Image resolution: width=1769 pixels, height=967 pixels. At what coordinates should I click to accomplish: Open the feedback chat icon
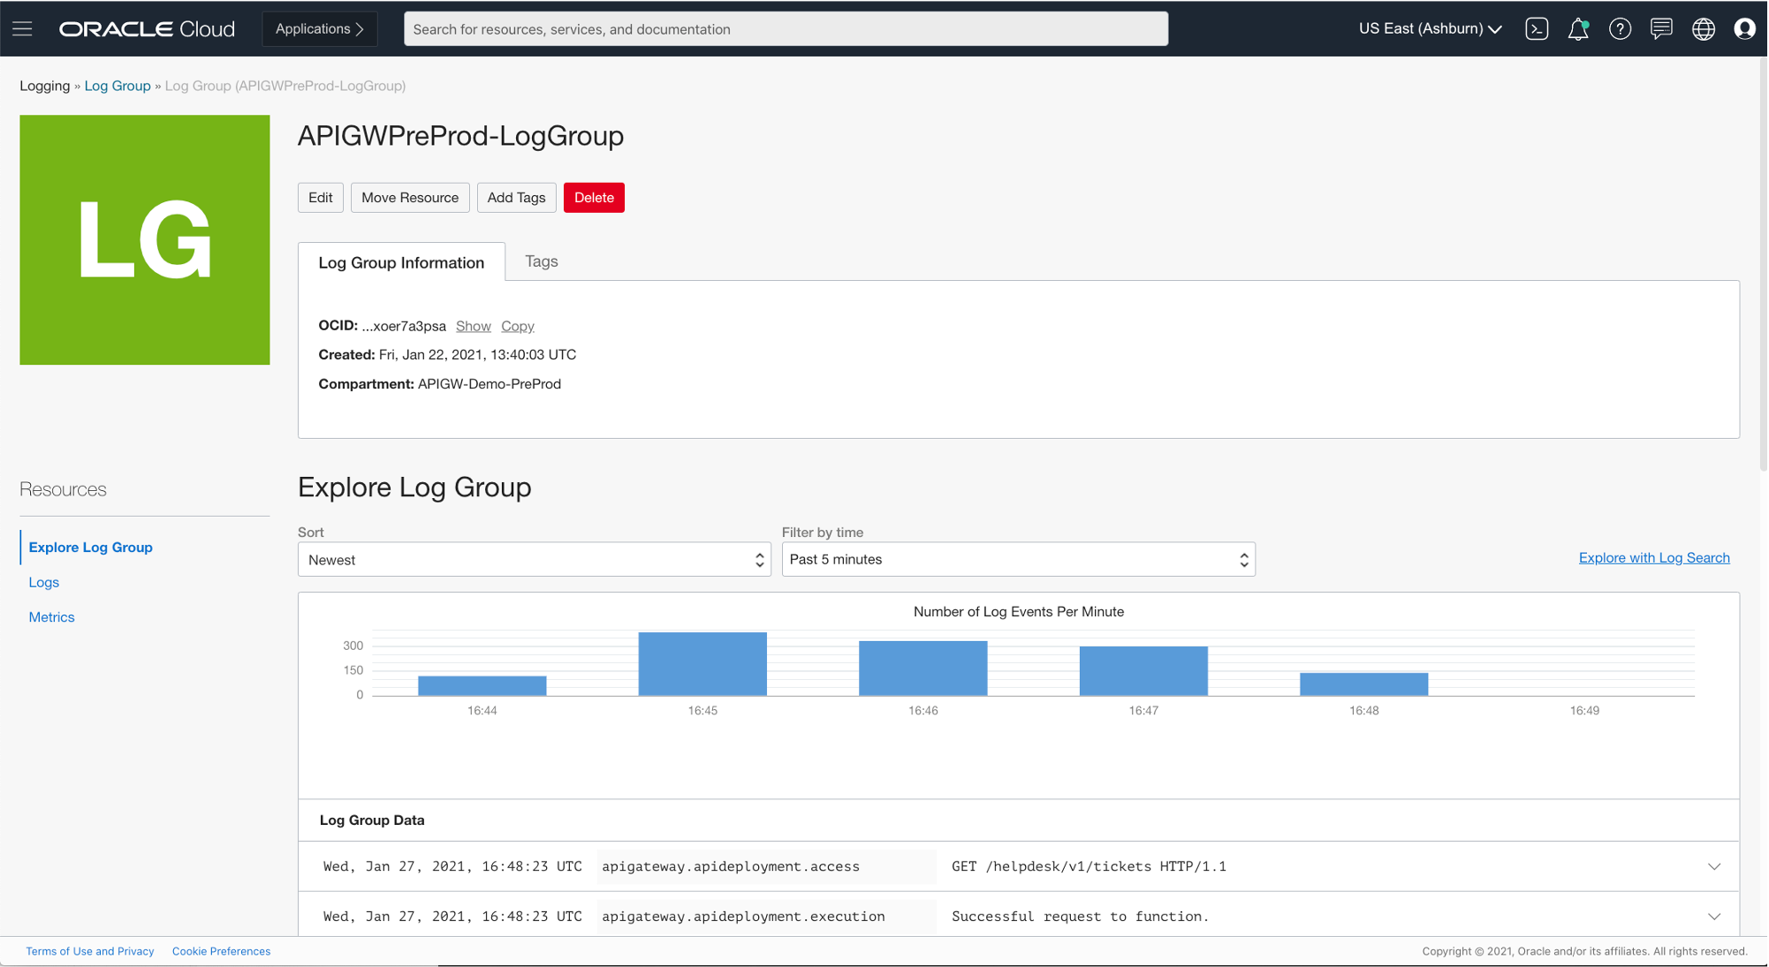pos(1661,29)
